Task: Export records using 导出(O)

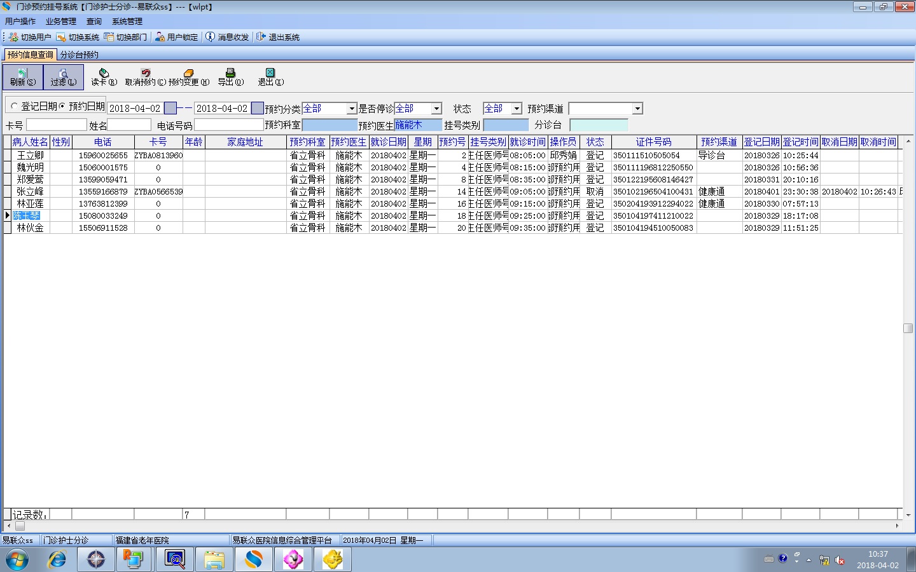Action: click(230, 77)
